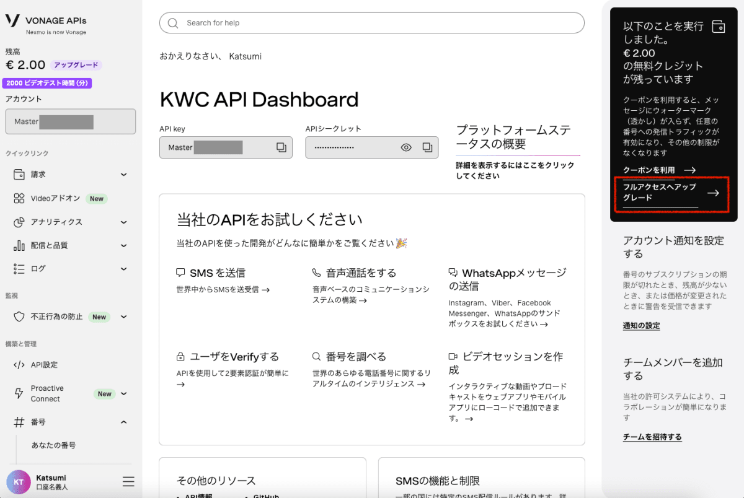Click the 不正行為の防止 shield icon
The image size is (744, 498).
coord(19,317)
